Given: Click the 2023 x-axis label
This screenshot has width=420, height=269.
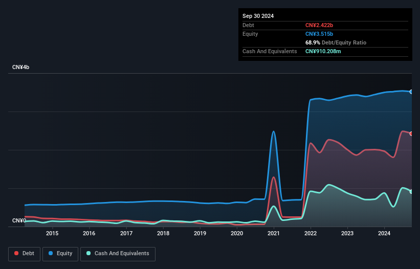Looking at the screenshot, I should pyautogui.click(x=347, y=233).
